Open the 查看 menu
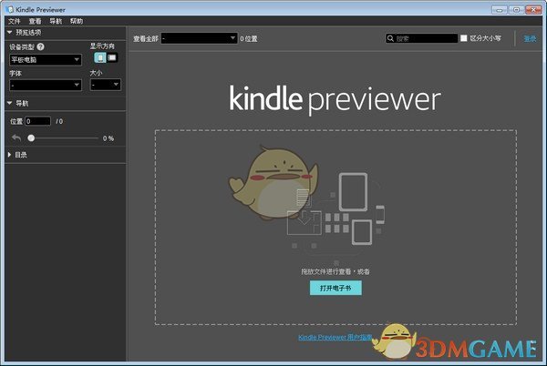The image size is (547, 366). [x=35, y=21]
